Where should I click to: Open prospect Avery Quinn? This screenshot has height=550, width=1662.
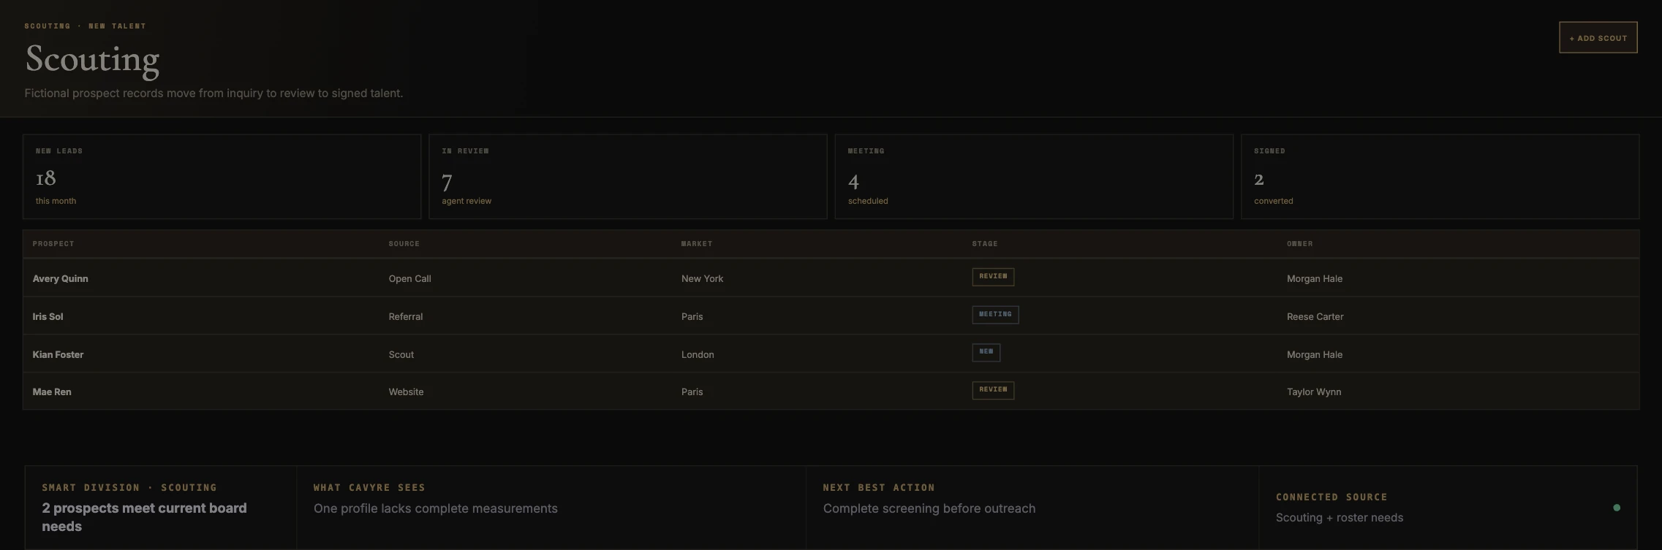(60, 278)
